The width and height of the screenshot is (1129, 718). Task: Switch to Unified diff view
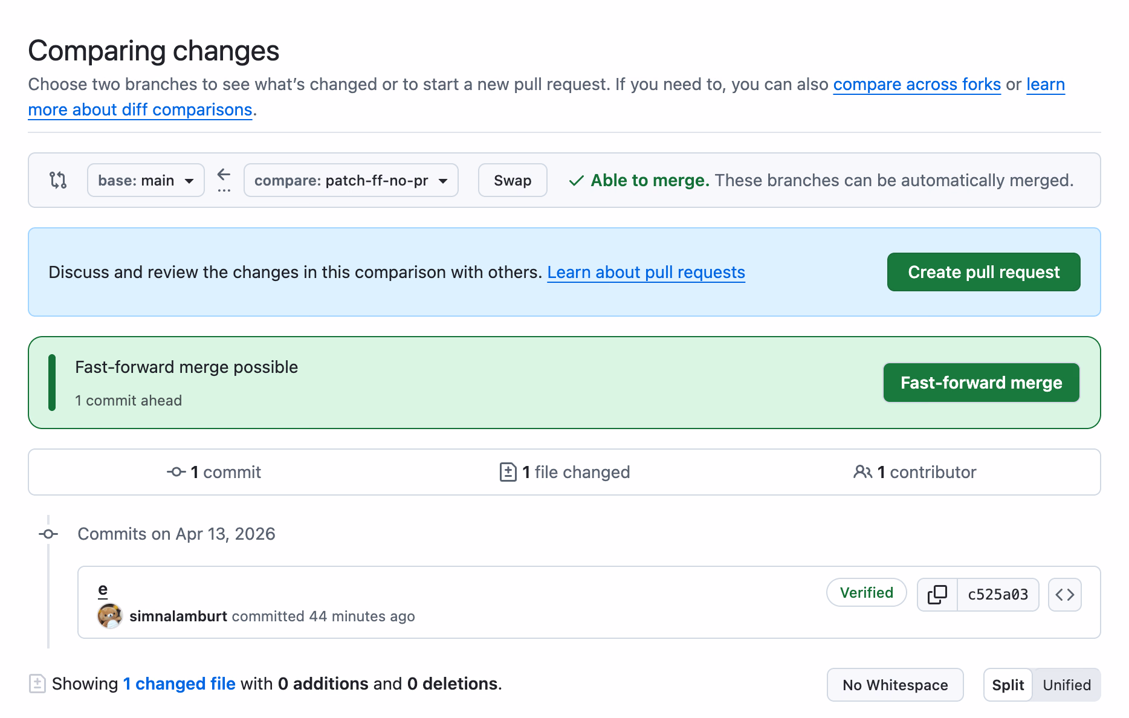(x=1067, y=685)
